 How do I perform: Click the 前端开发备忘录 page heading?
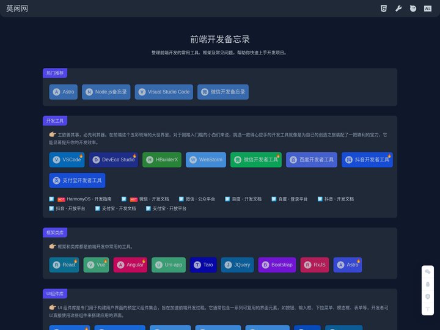pyautogui.click(x=220, y=39)
